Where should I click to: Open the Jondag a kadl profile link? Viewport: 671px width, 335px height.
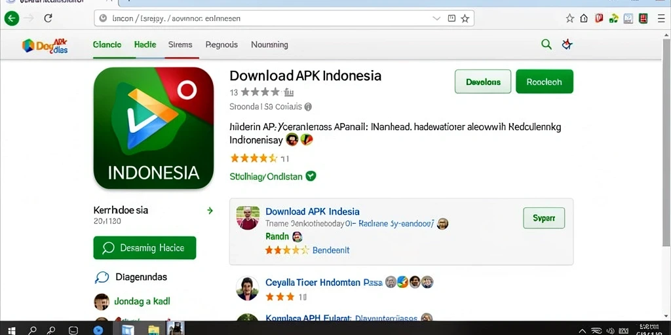point(142,301)
